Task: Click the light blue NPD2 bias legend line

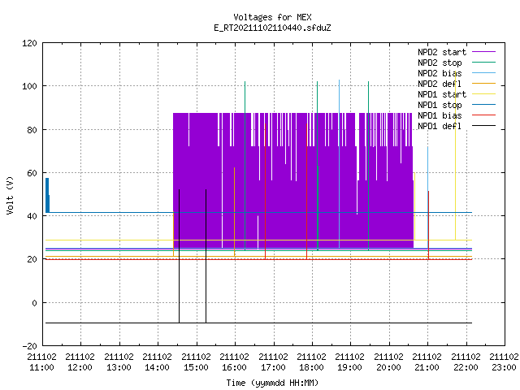Action: coord(483,72)
